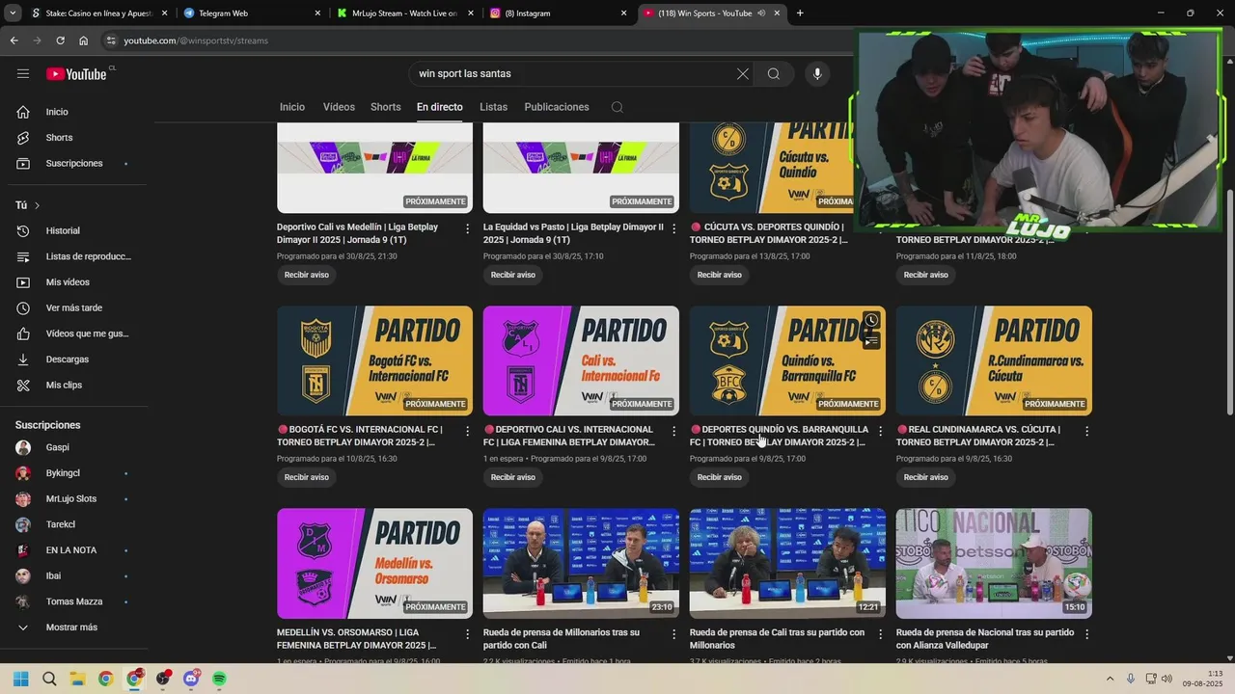Switch to the Listas channel tab
1235x694 pixels.
[493, 107]
